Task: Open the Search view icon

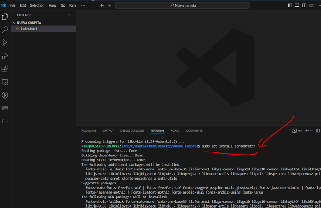Action: point(5,30)
